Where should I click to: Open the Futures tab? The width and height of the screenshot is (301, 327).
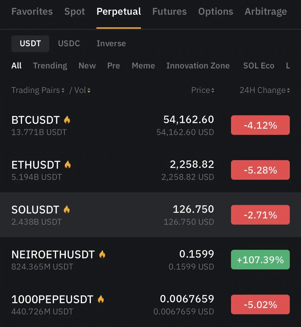coord(169,11)
